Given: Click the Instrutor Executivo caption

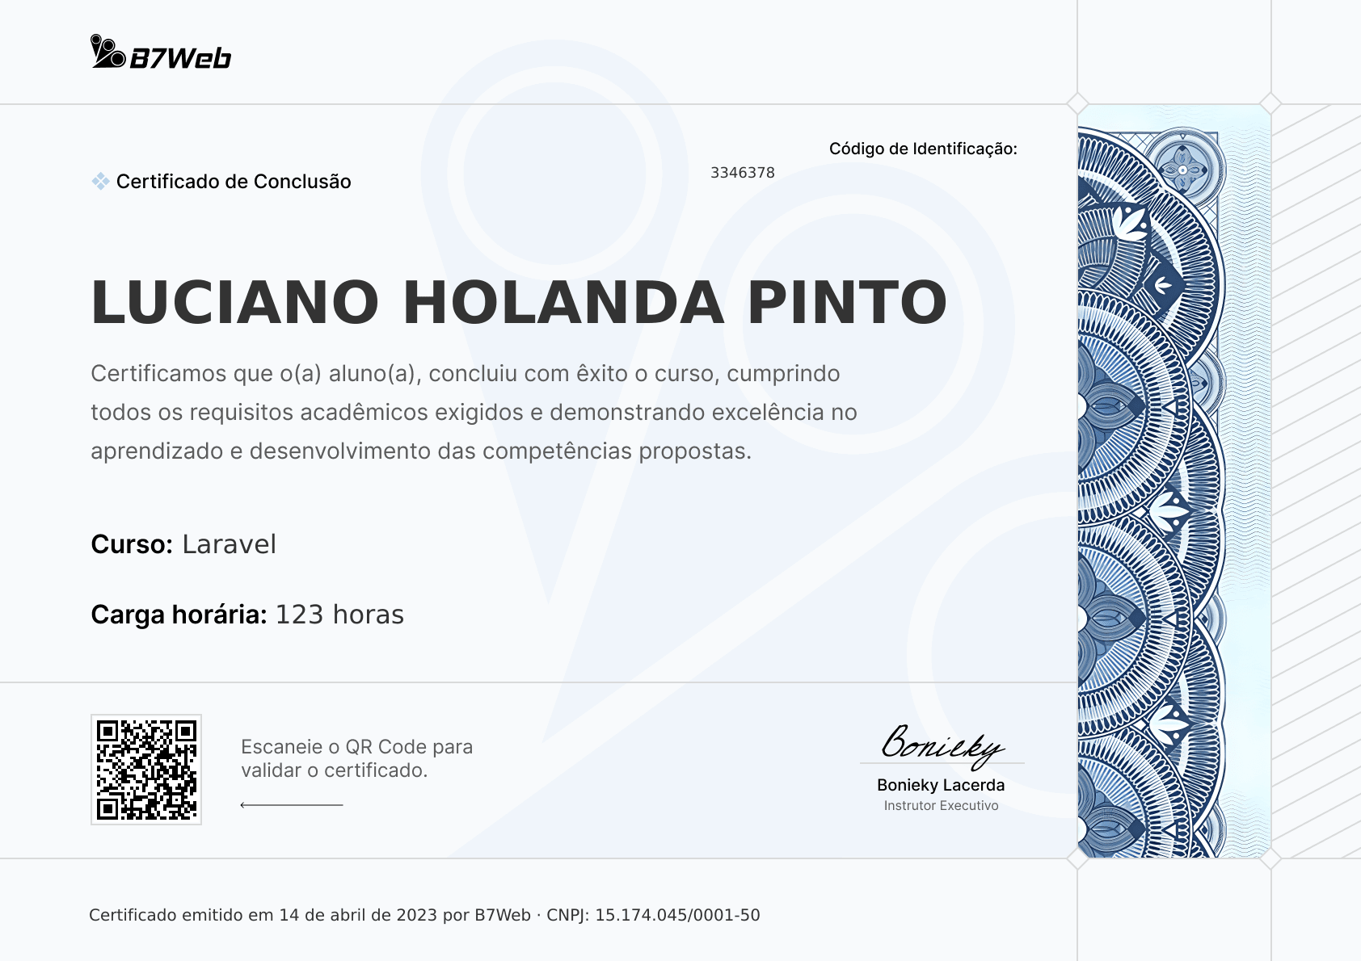Looking at the screenshot, I should coord(941,805).
